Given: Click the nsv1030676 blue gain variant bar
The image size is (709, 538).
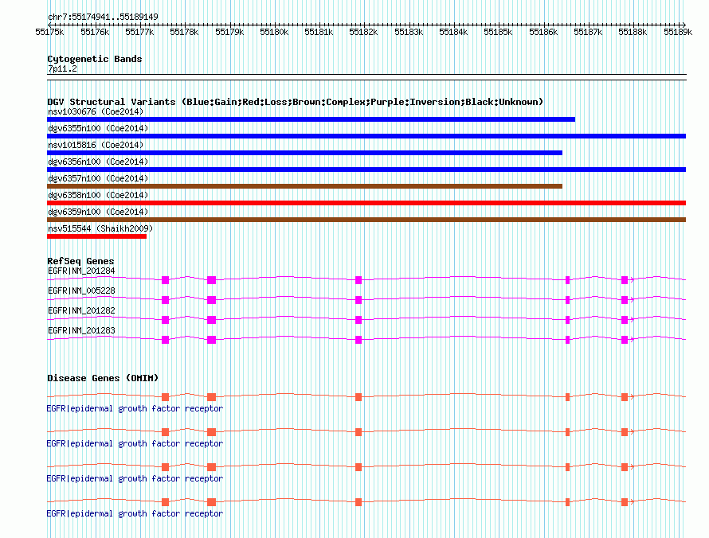Looking at the screenshot, I should coord(311,119).
